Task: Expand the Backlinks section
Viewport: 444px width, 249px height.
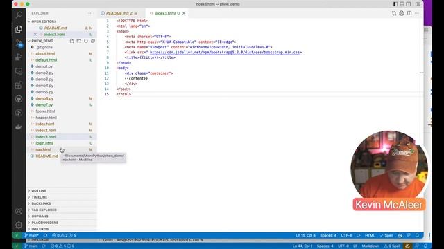Action: [62, 203]
